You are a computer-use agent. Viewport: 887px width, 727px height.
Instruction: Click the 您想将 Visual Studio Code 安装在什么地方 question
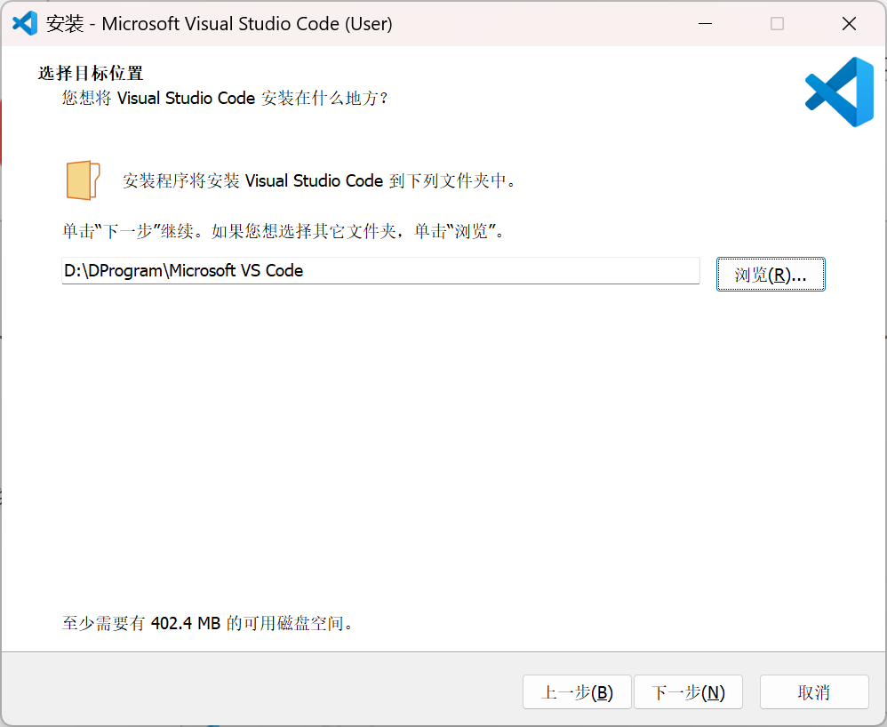click(225, 99)
